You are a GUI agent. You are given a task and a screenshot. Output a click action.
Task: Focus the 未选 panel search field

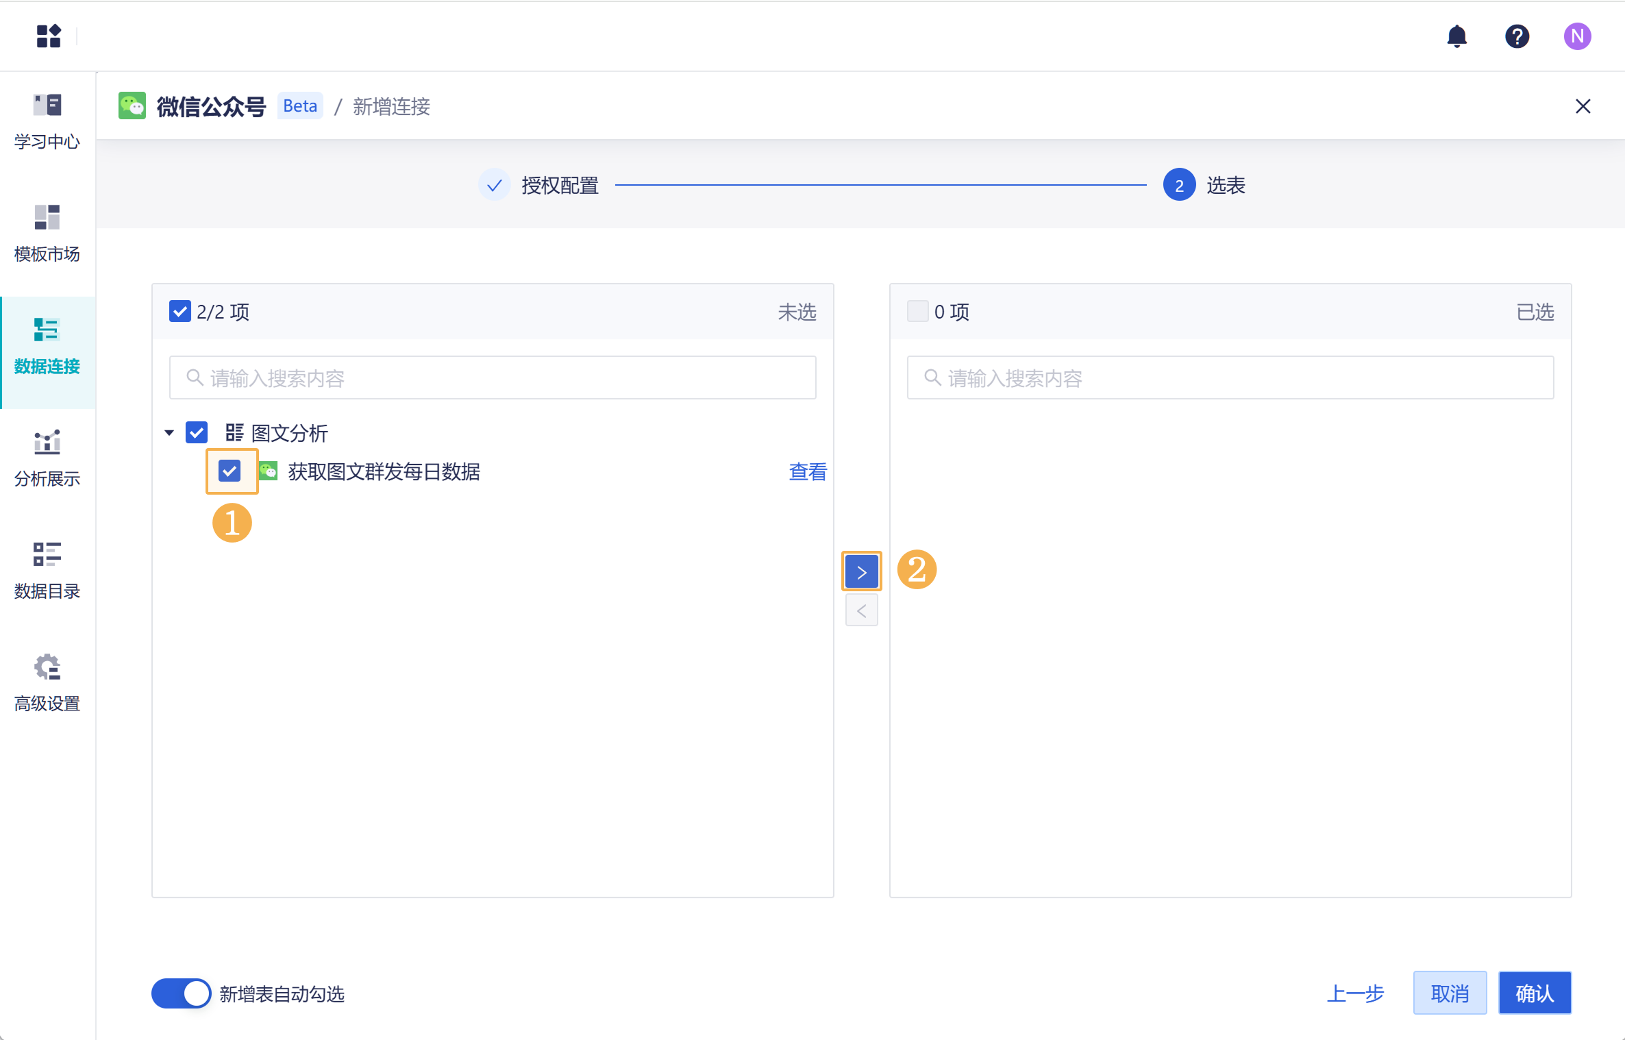pos(493,377)
